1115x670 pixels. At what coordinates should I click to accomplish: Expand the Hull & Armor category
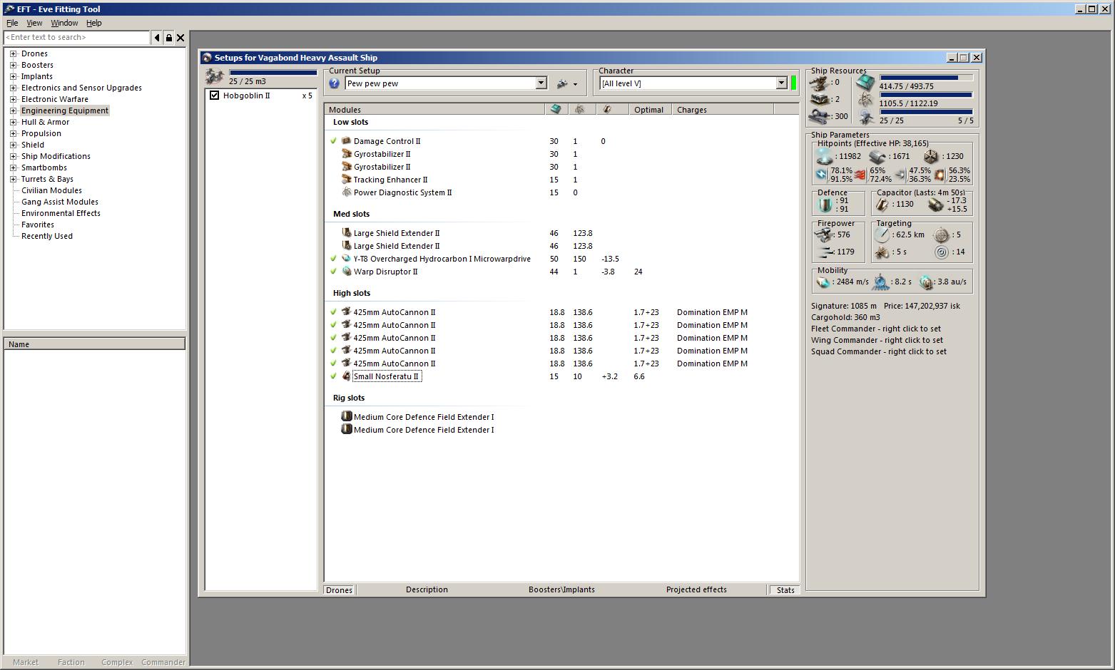[x=13, y=122]
